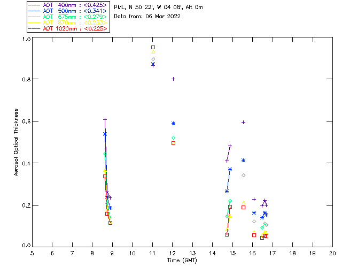Viewport: 342px width, 274px height.
Task: Click the x-axis tick label 17
Action: pos(273,253)
